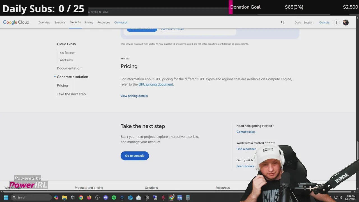Open the Overview tab in the header
Screen dimensions: 359x202
[44, 22]
